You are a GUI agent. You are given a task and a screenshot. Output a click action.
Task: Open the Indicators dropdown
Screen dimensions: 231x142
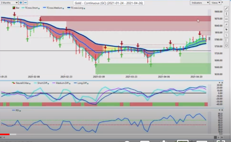(200, 3)
